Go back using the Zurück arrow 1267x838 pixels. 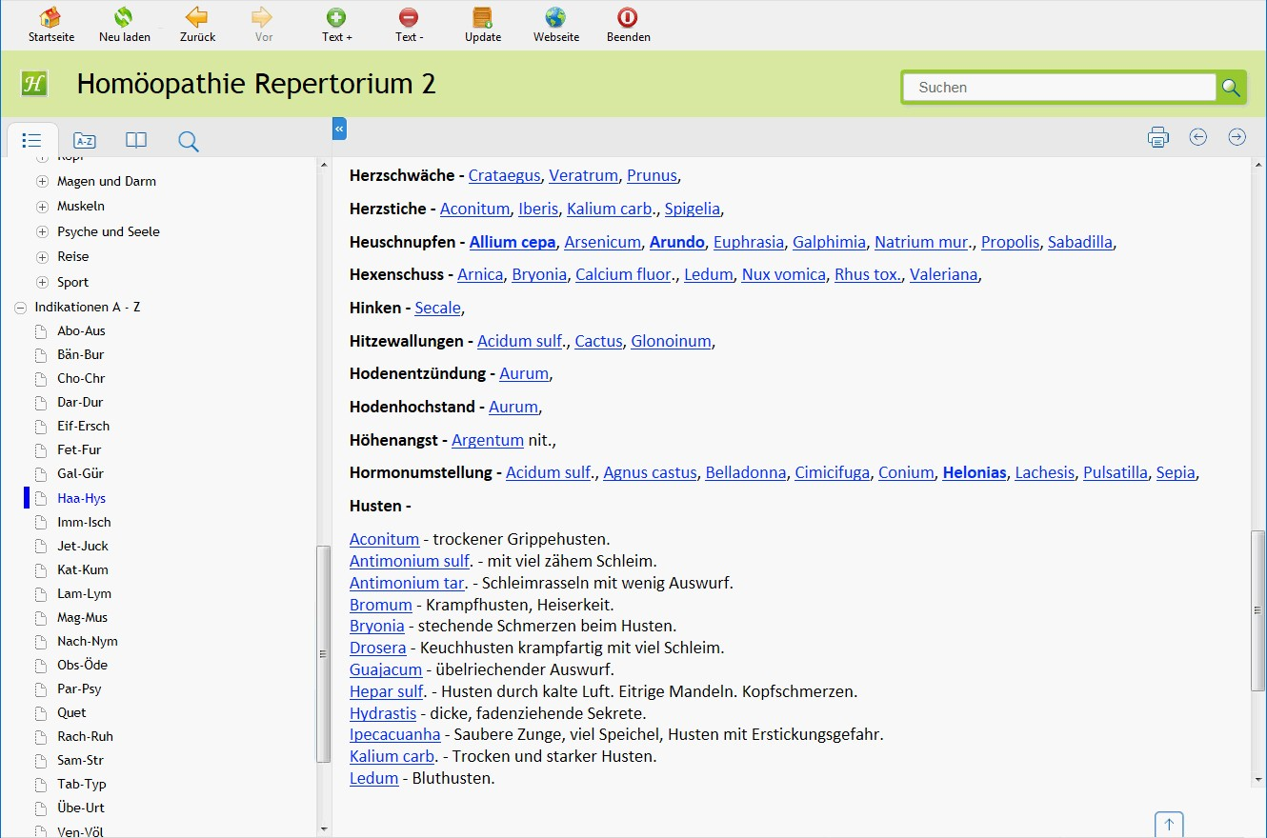pos(197,18)
